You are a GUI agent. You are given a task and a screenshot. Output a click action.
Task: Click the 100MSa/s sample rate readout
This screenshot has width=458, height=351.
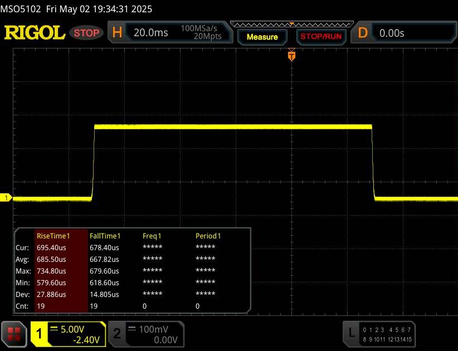pos(199,28)
